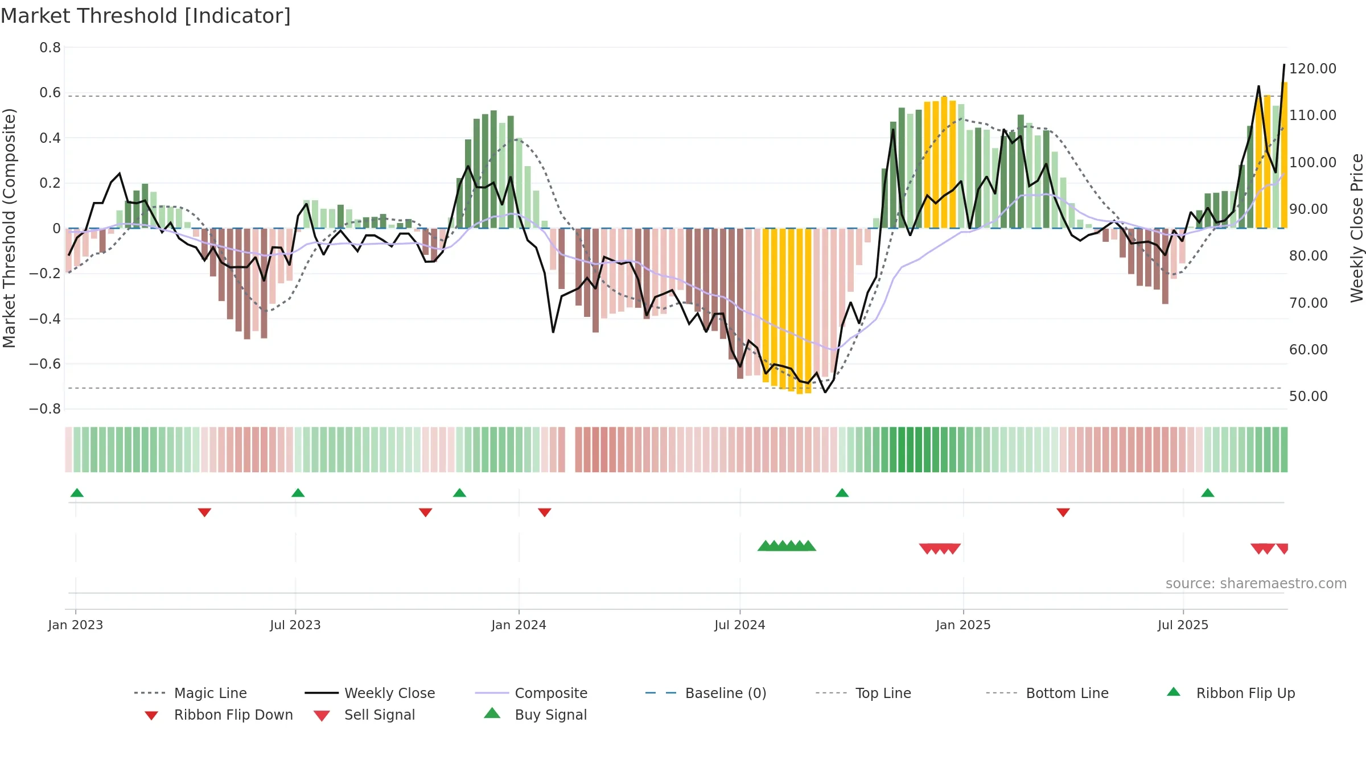The image size is (1366, 768).
Task: Toggle the Top Line legend entry
Action: (863, 693)
